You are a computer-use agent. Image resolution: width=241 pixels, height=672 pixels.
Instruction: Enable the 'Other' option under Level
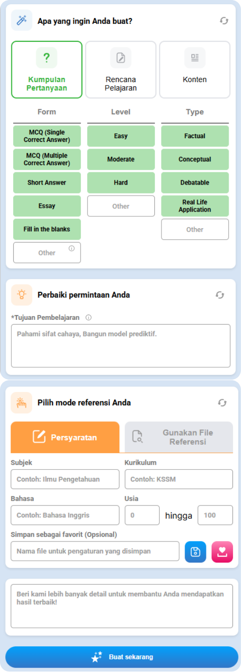click(121, 206)
